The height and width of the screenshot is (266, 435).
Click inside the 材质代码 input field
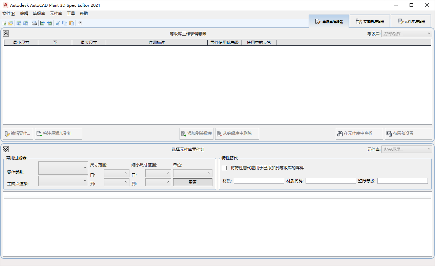click(x=330, y=180)
